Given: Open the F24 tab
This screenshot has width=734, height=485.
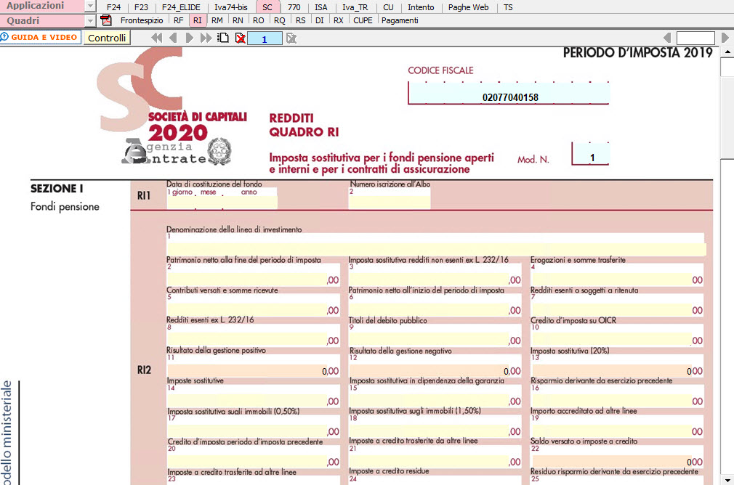Looking at the screenshot, I should tap(113, 7).
